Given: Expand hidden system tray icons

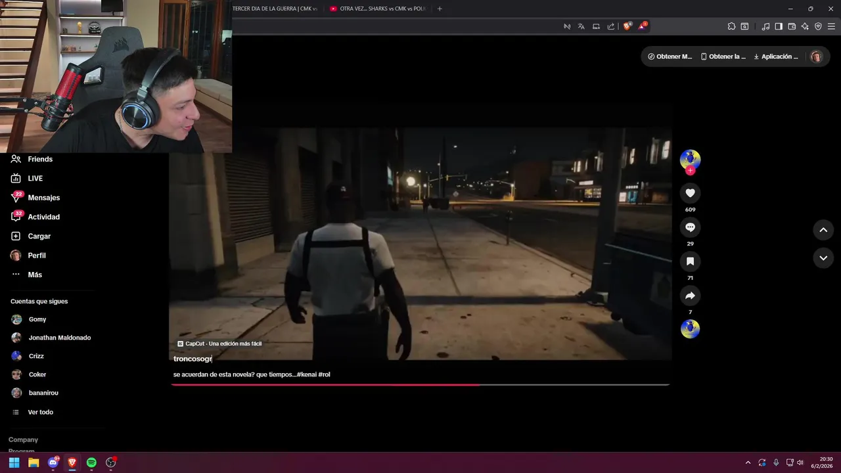Looking at the screenshot, I should point(748,462).
